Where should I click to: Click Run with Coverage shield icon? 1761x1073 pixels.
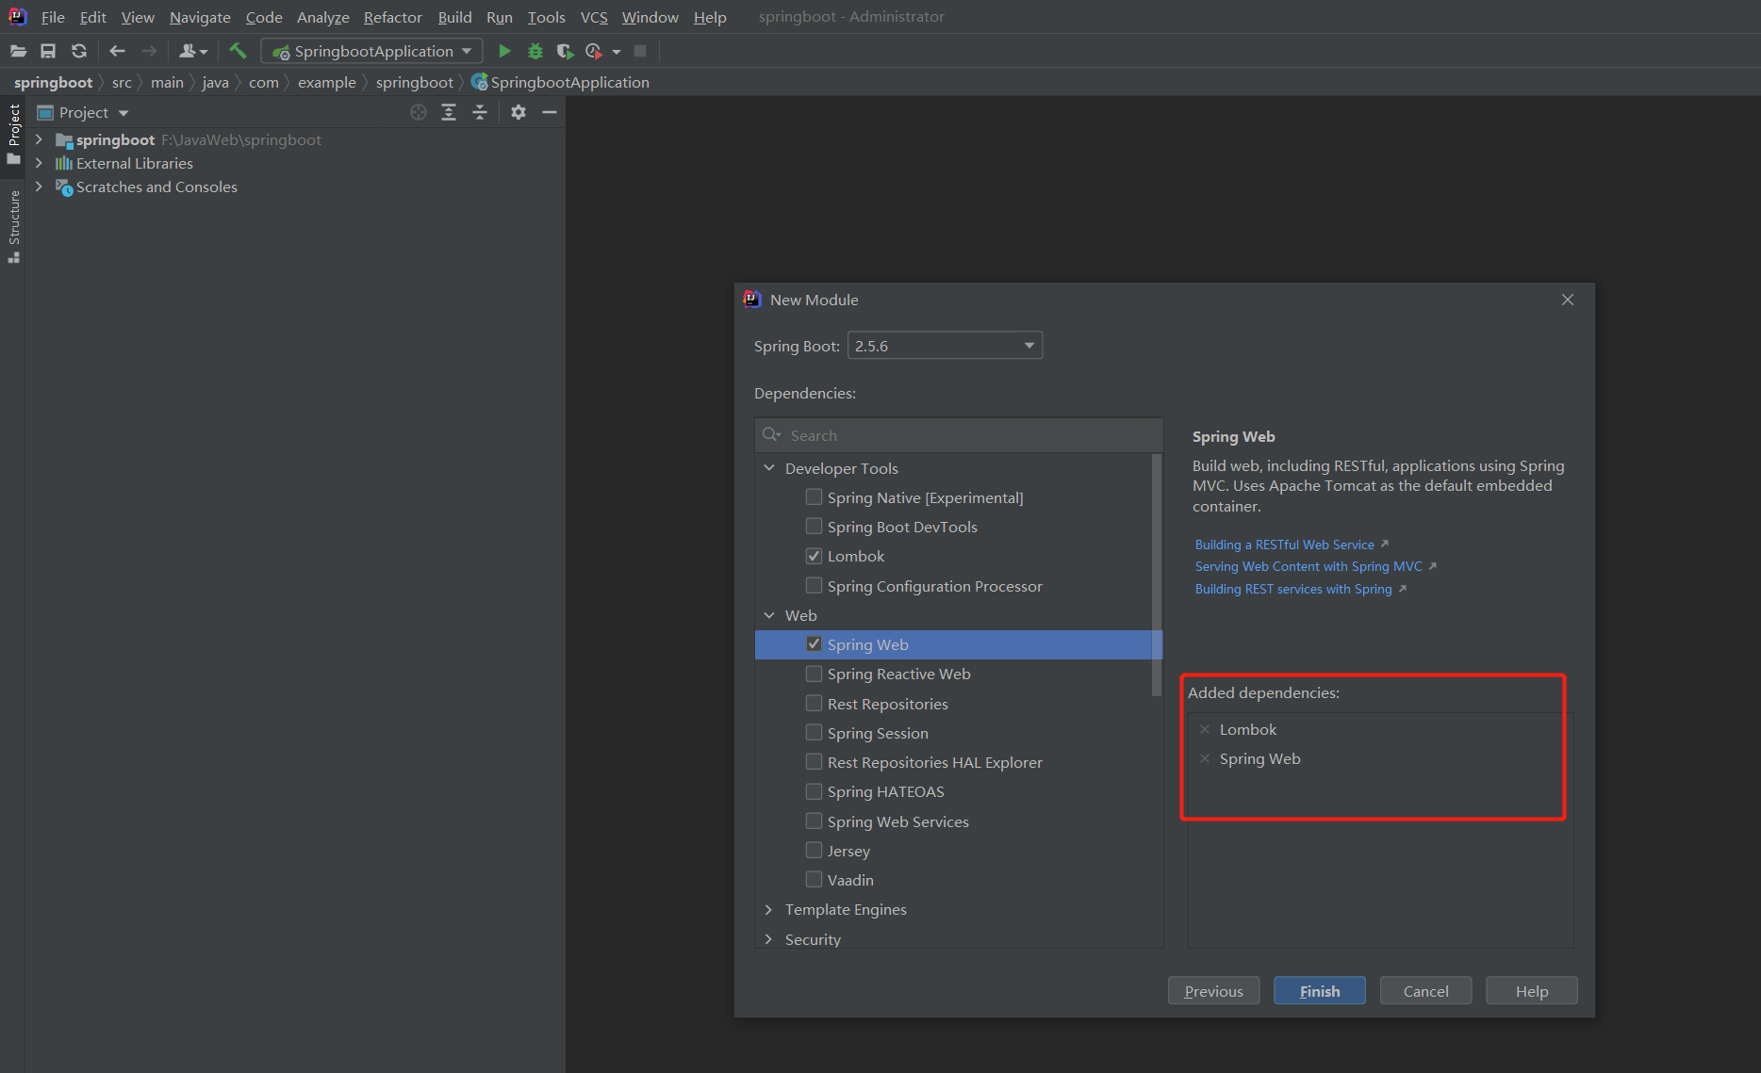[565, 51]
